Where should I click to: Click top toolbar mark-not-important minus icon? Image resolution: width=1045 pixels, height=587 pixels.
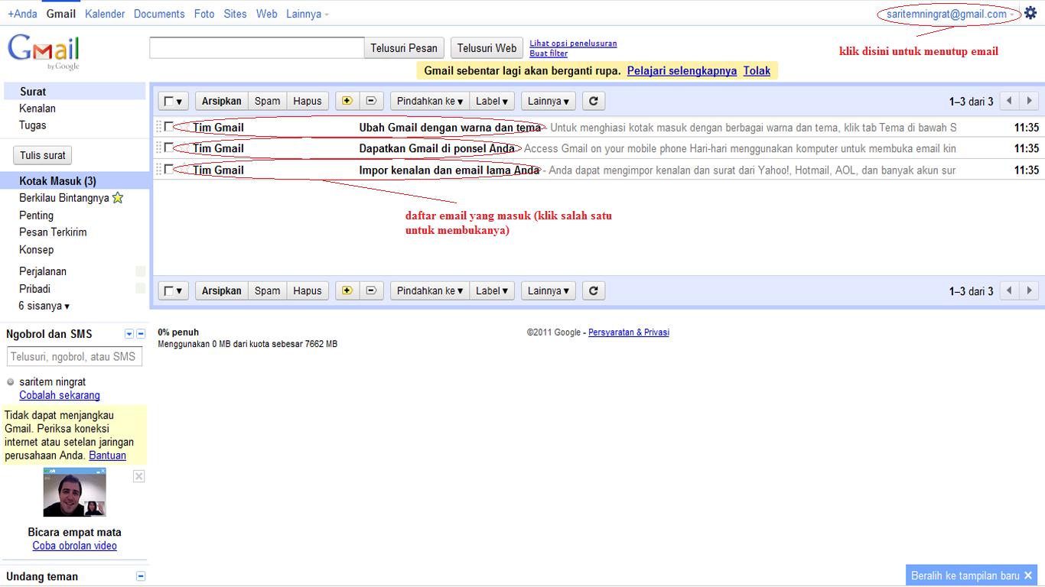coord(371,100)
